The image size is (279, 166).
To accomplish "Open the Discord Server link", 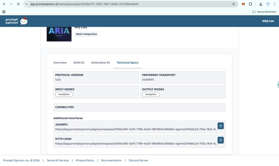I will [x=138, y=160].
